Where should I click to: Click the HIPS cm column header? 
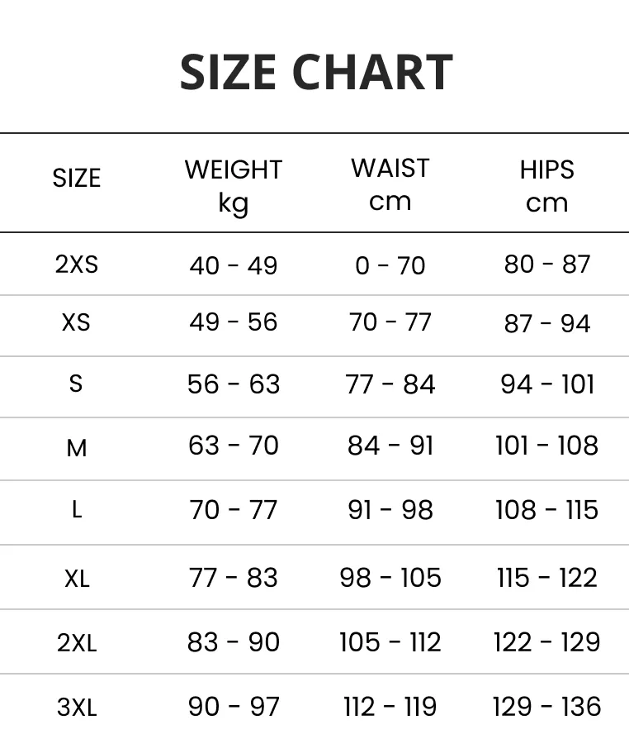[546, 184]
